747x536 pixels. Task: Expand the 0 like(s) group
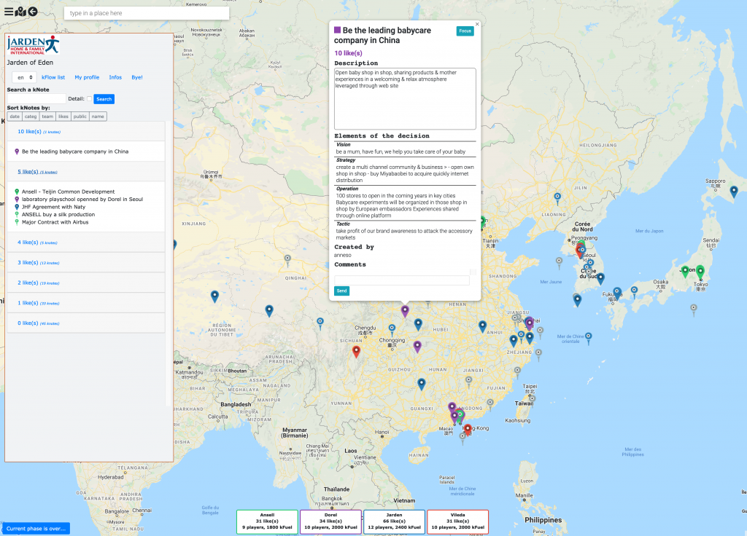tap(29, 323)
